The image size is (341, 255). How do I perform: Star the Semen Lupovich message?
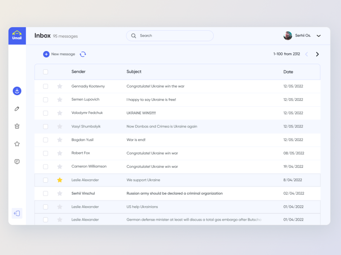coord(60,100)
